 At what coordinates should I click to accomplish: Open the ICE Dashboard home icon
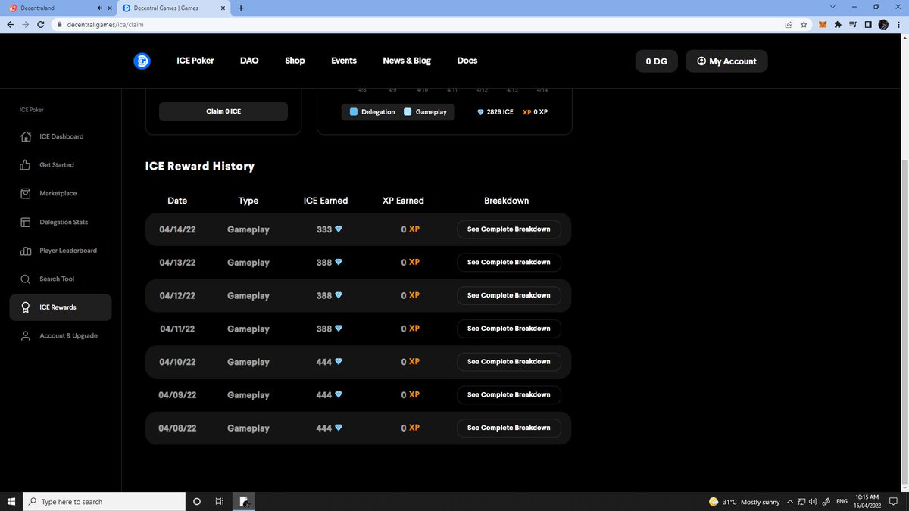(x=25, y=136)
